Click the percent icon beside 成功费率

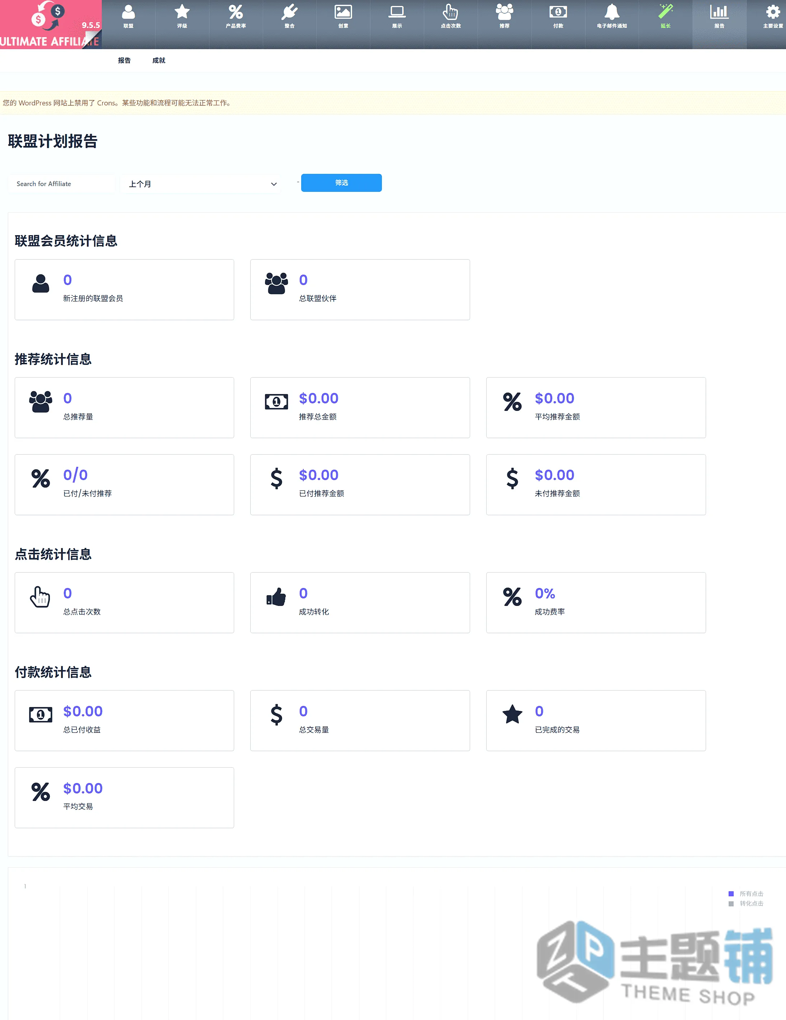point(512,596)
